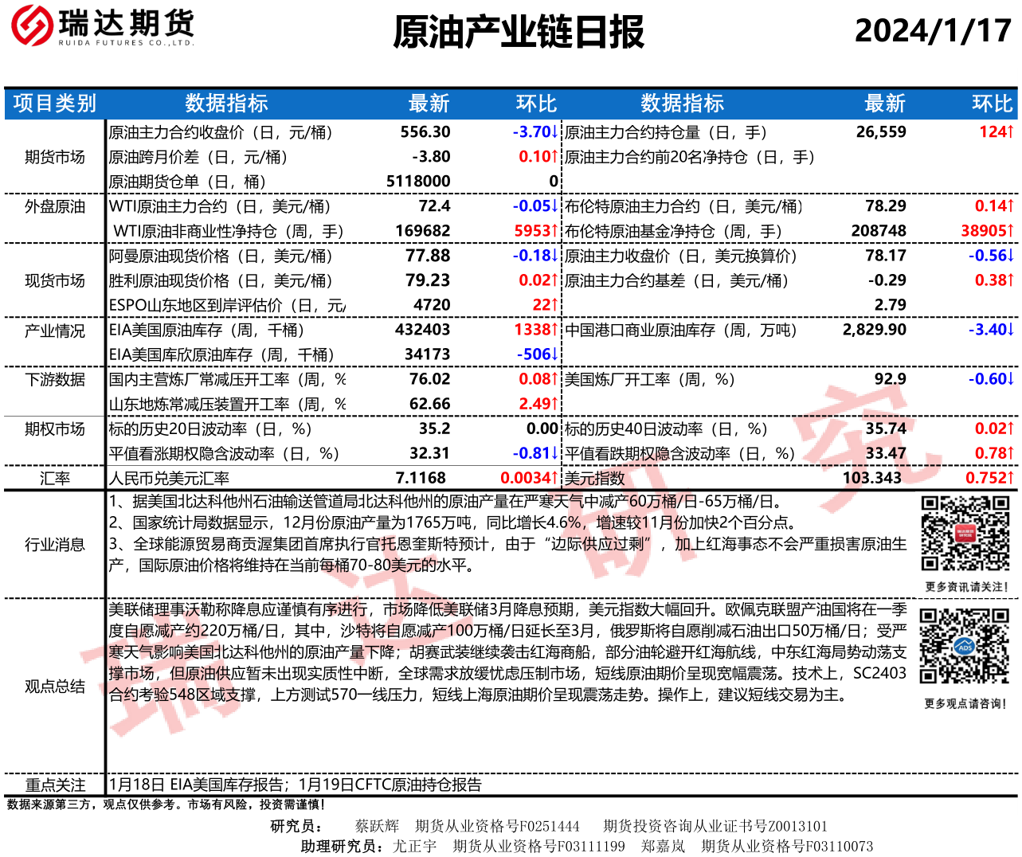
Task: Click the report title 原油产业链日报
Action: point(519,33)
